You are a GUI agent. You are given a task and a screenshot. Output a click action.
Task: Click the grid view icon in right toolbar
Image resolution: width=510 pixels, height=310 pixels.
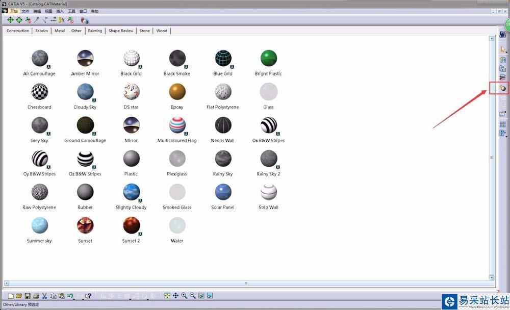click(x=503, y=124)
